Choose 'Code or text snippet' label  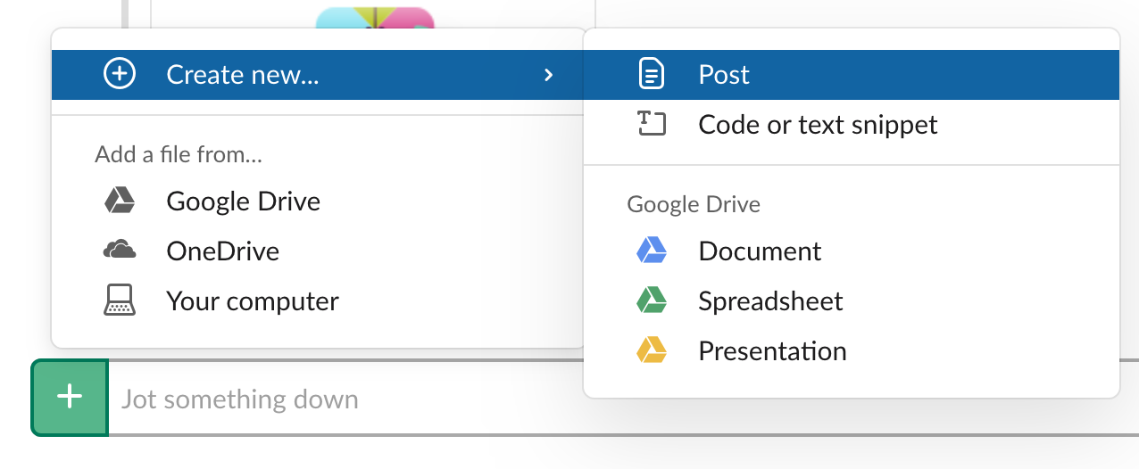[x=818, y=124]
